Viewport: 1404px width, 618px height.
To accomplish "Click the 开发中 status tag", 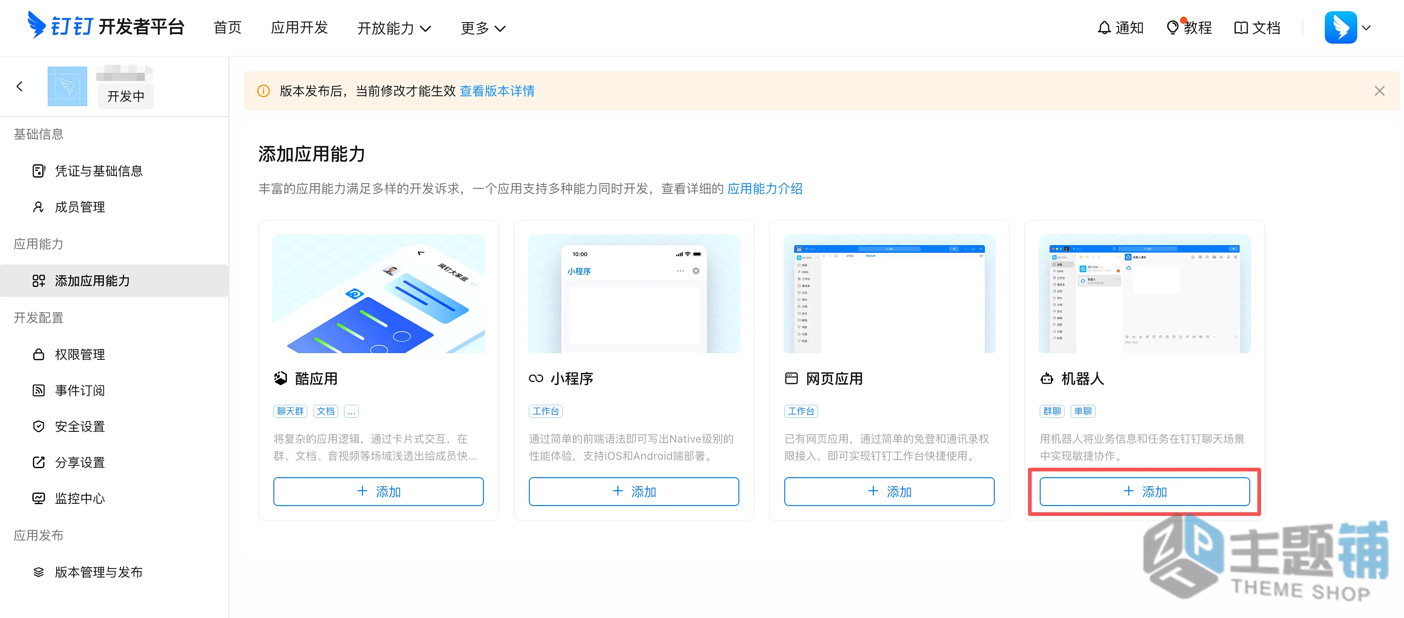I will point(125,96).
